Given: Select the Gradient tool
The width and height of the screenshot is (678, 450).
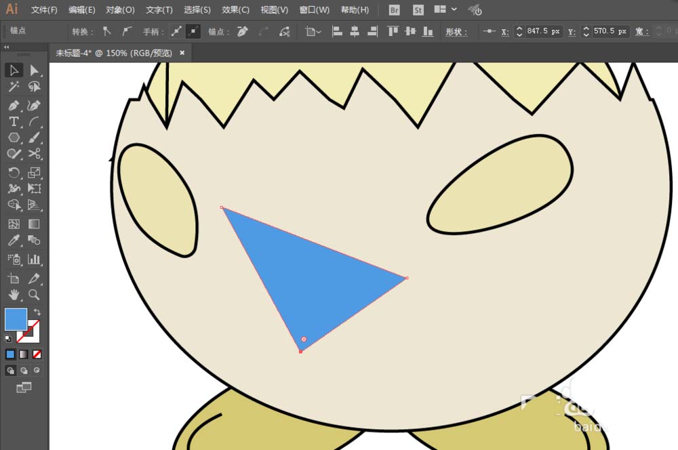Looking at the screenshot, I should pyautogui.click(x=34, y=224).
